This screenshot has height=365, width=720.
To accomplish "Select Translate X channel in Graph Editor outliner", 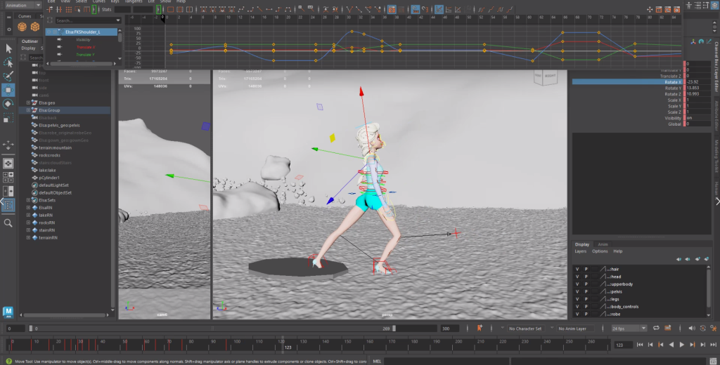I will [x=86, y=47].
